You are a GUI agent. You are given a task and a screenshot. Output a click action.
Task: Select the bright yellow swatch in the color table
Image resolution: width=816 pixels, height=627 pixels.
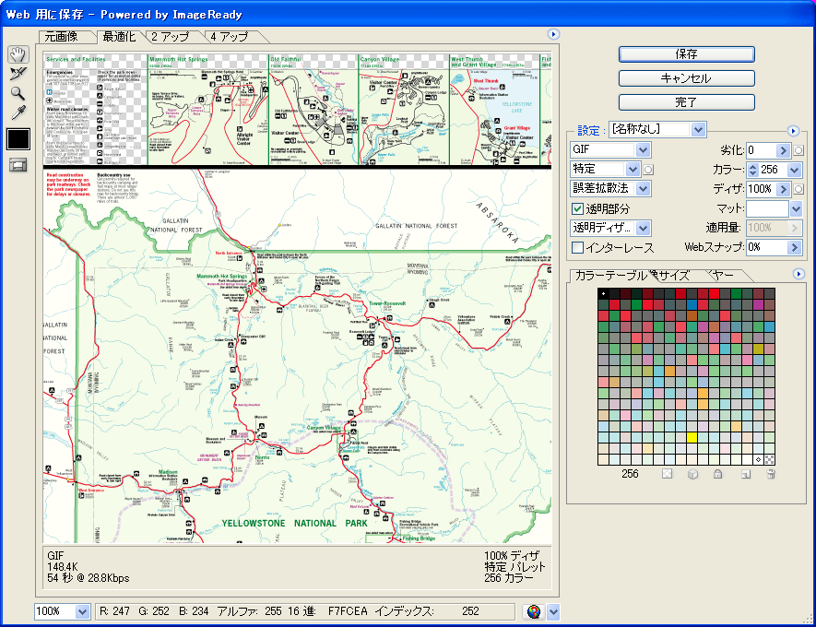coord(692,437)
